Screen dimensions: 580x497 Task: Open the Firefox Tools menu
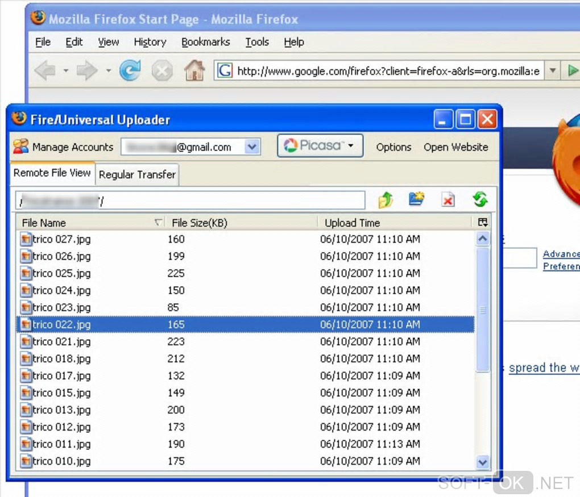257,42
